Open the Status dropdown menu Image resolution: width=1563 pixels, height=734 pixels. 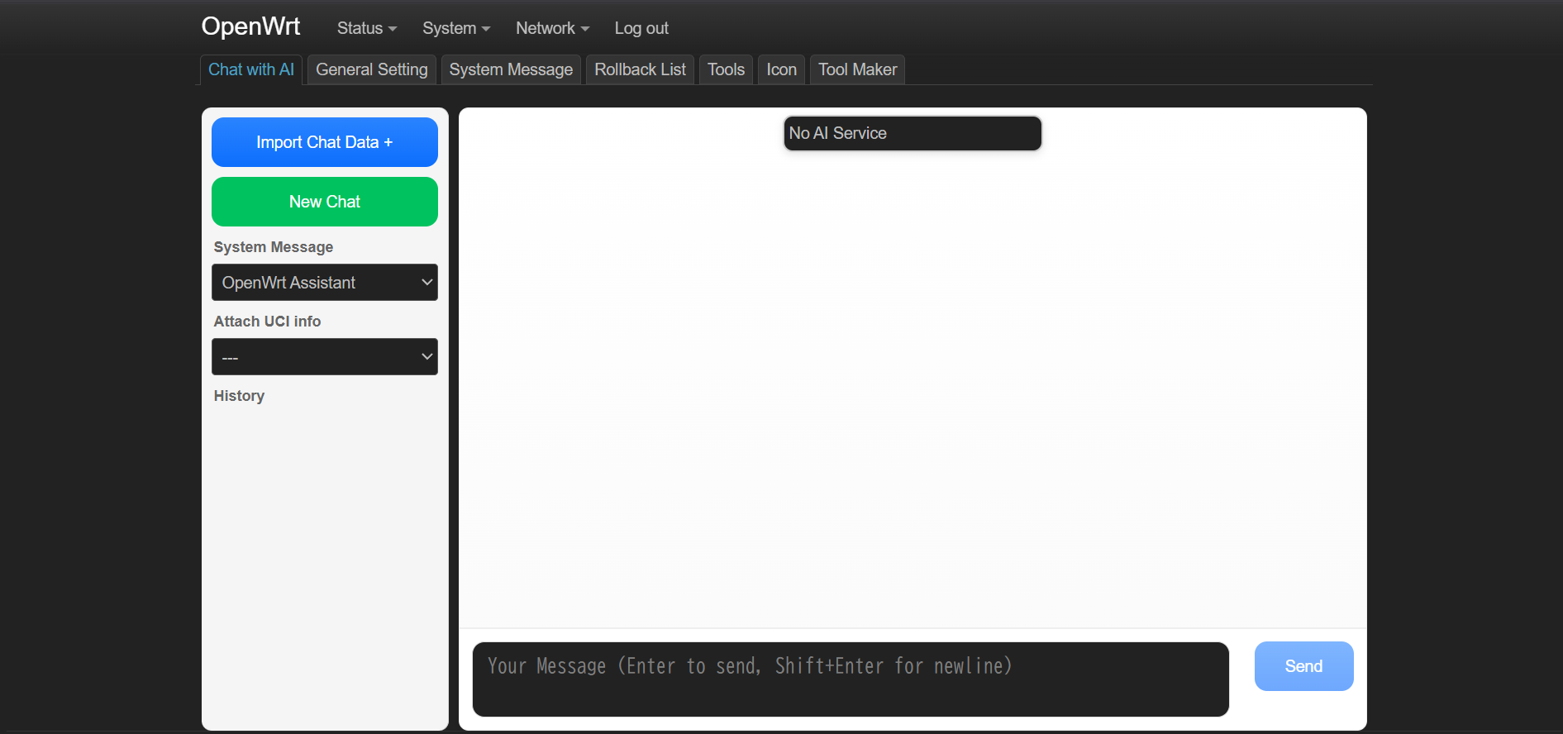pyautogui.click(x=366, y=28)
